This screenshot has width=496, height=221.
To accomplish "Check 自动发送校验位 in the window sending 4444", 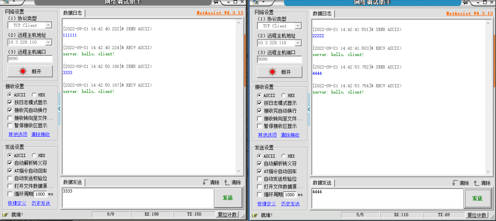I will pyautogui.click(x=259, y=179).
